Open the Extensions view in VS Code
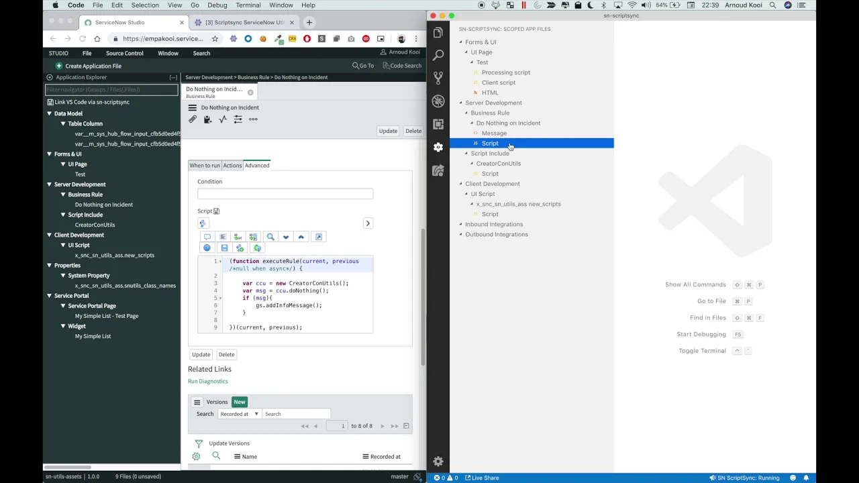Image resolution: width=859 pixels, height=483 pixels. 438,124
